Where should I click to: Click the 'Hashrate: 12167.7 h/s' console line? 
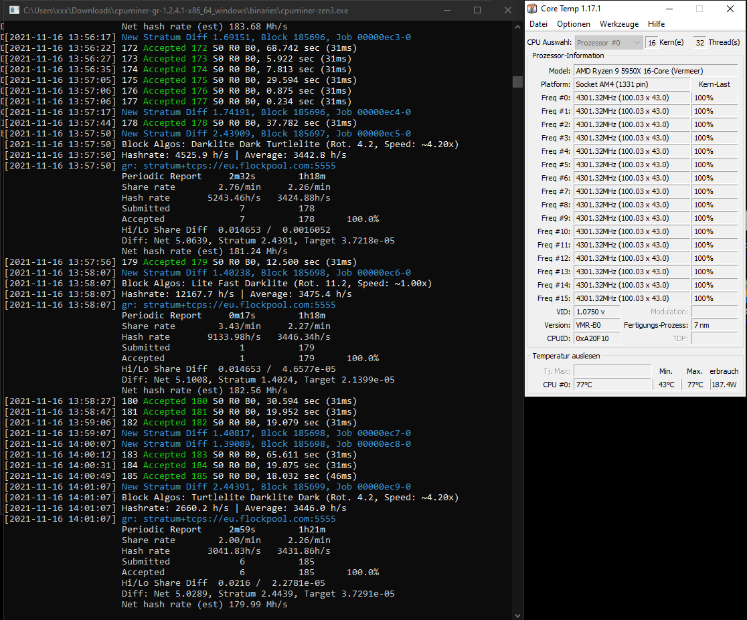[178, 294]
